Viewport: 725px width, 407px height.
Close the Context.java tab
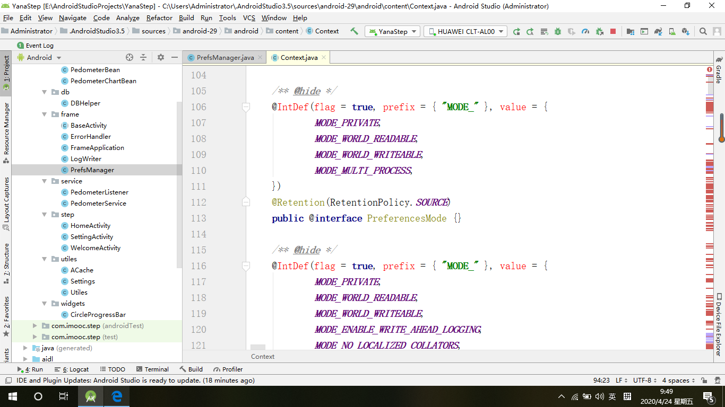click(x=324, y=57)
